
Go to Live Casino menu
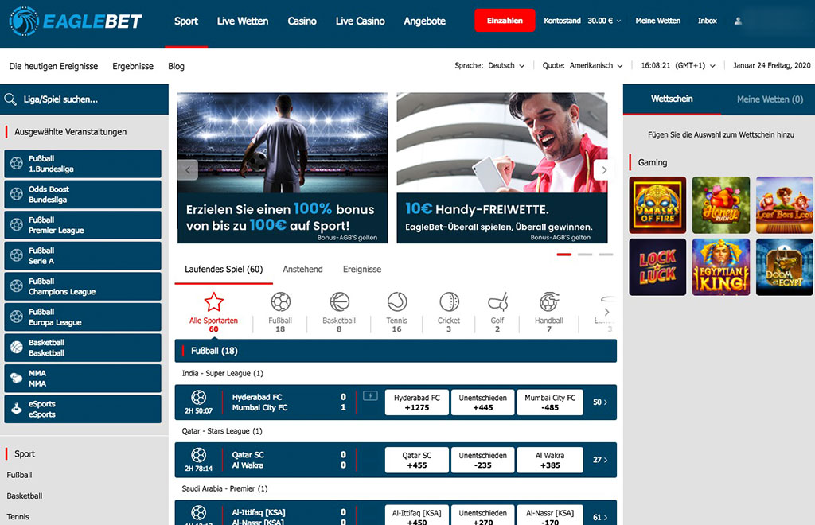[x=361, y=21]
